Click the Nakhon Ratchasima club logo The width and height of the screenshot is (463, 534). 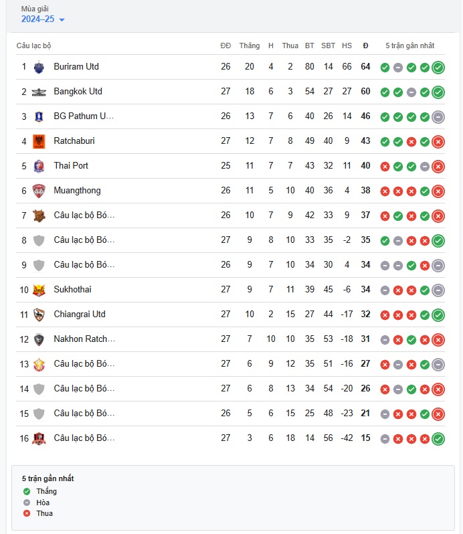tap(39, 339)
